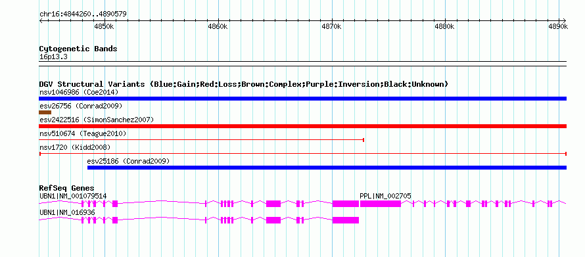585x257 pixels.
Task: Open variant label esv2422516 (SimonSanchez2007)
Action: click(97, 120)
